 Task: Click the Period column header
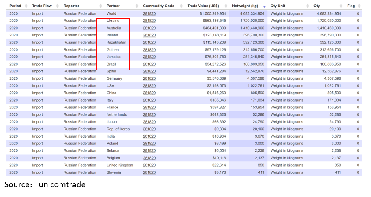15,6
